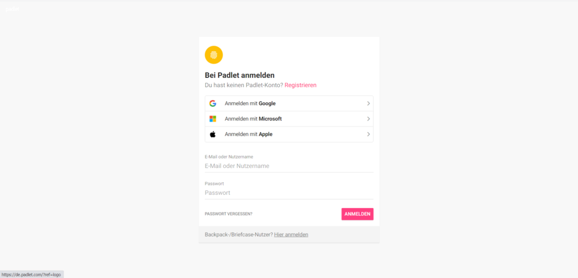
Task: Open the chevron arrow in the Apple row
Action: [x=368, y=134]
